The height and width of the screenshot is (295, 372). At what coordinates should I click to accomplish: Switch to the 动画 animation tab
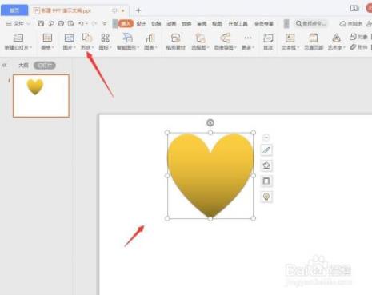click(171, 24)
